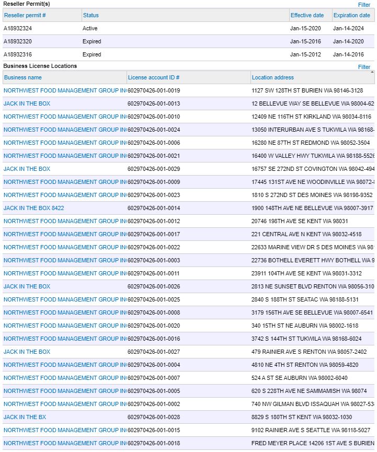Open the JACK IN THE BX link
Screen dimensions: 377x452
[25, 417]
